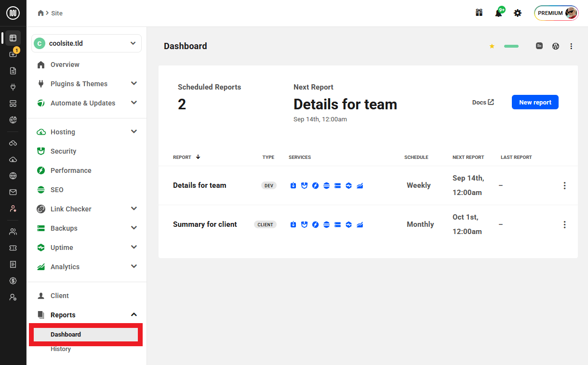Expand the Link Checker chevron

click(x=134, y=209)
